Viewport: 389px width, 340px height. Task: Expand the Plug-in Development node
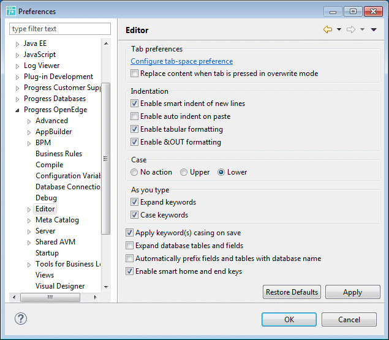click(17, 77)
